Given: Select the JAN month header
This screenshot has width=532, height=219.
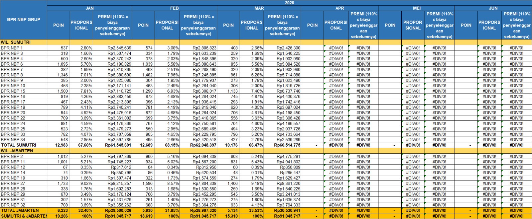Looking at the screenshot, I should 89,8.
